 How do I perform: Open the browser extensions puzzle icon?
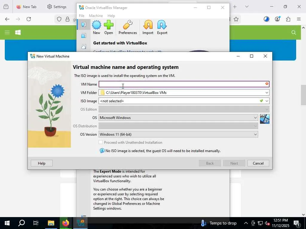click(288, 19)
